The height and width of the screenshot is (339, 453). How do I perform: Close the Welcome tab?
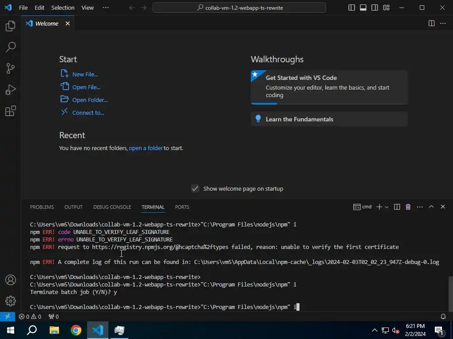[x=68, y=23]
